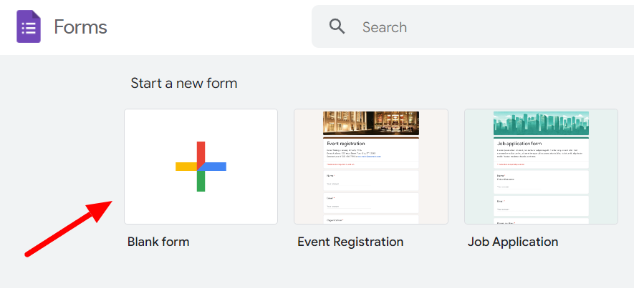Click the 'Event Registration' label text

click(350, 242)
